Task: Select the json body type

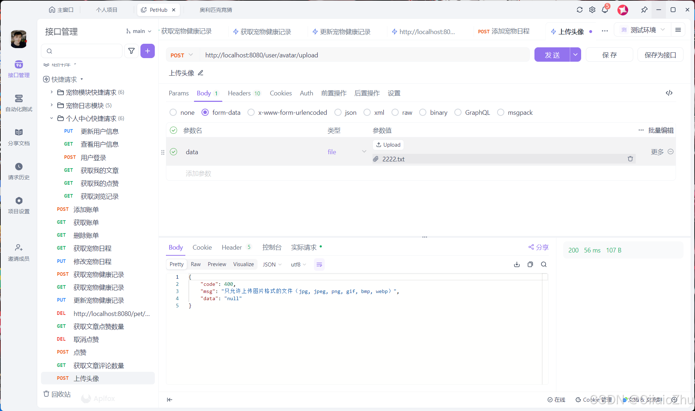Action: coord(338,112)
